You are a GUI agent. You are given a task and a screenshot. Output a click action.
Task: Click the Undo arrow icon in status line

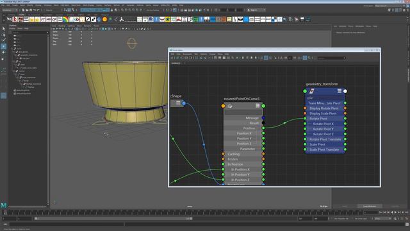(35, 10)
